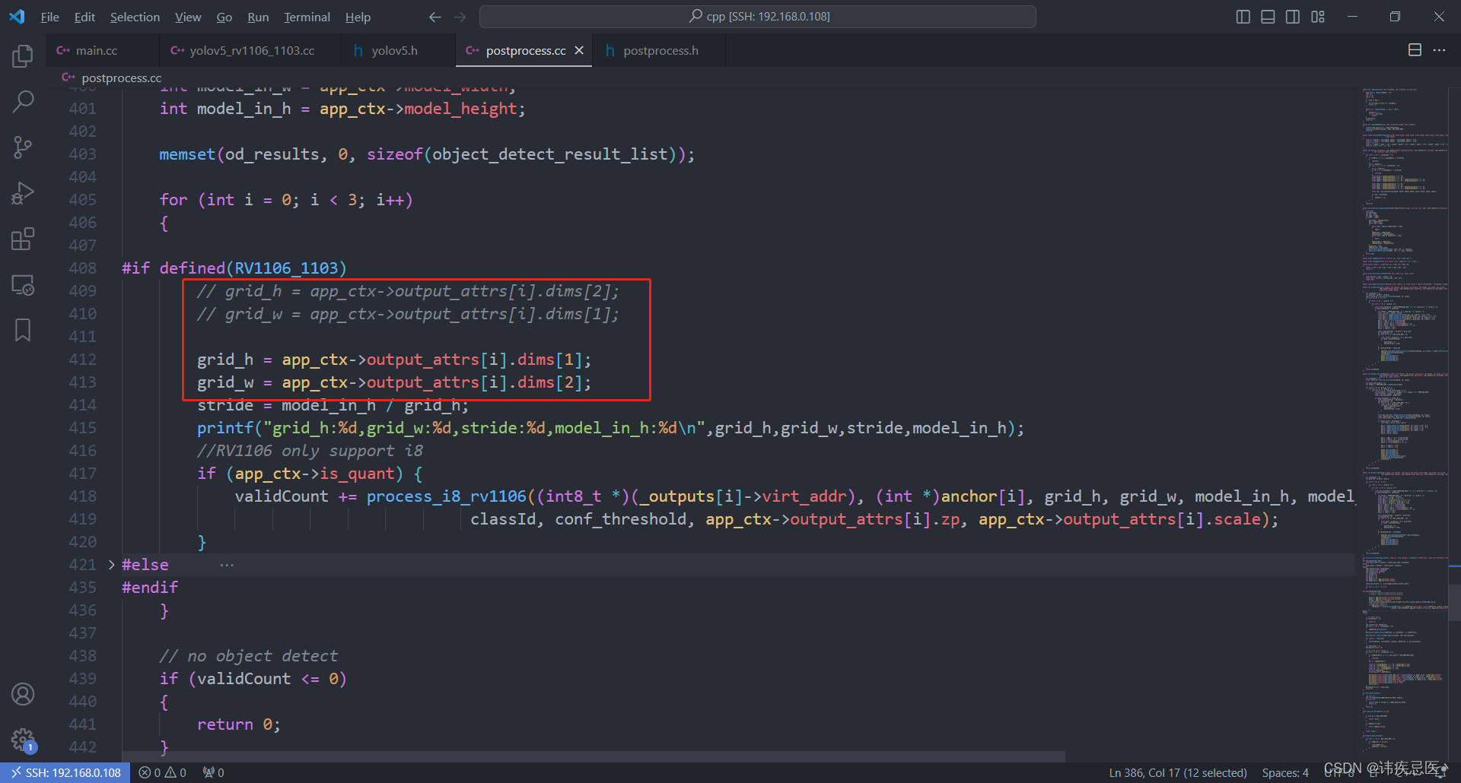Click line number 415 in gutter
The image size is (1461, 783).
[83, 428]
